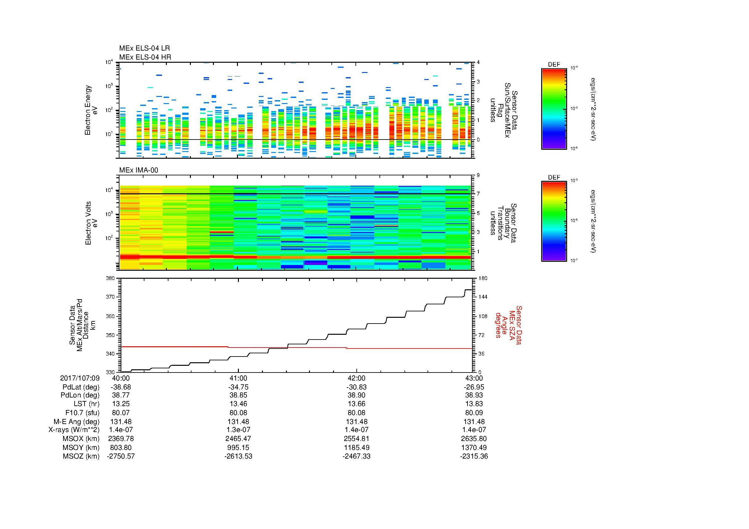
Task: Select the "MSOX (km)" row label
Action: 81,439
